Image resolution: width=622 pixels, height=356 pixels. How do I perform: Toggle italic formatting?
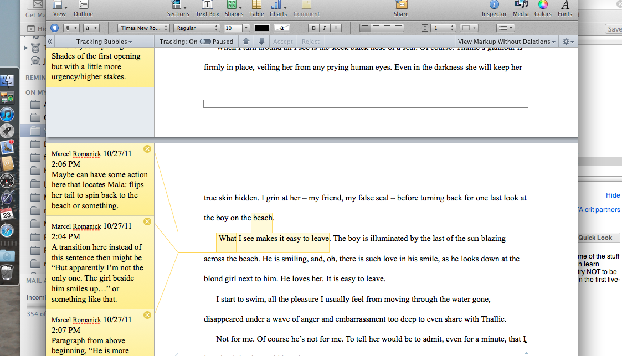point(325,28)
